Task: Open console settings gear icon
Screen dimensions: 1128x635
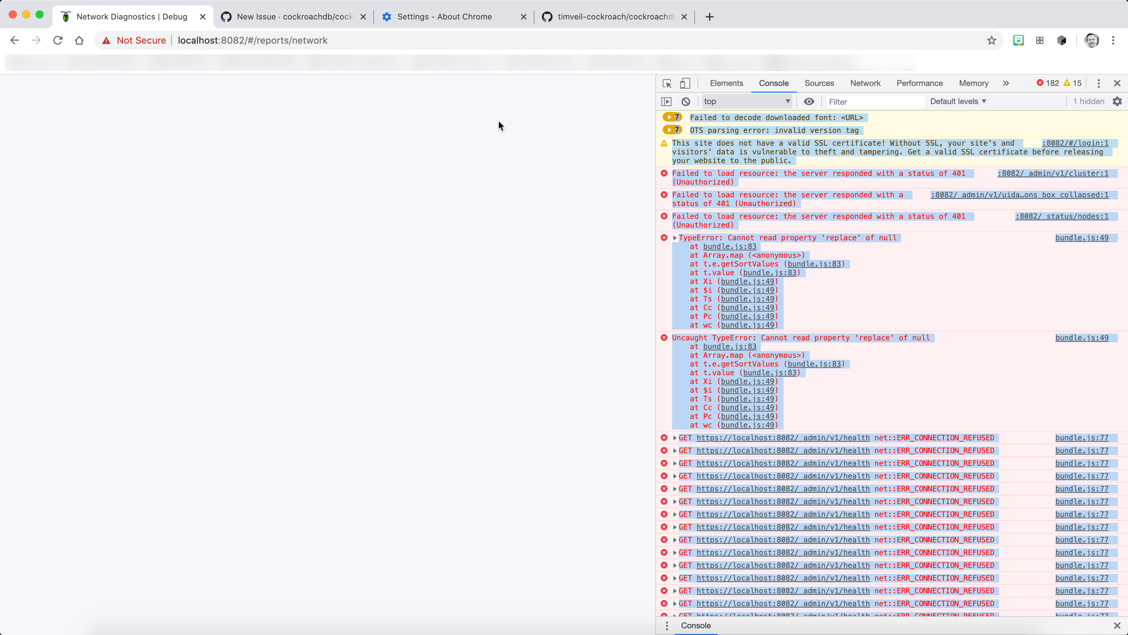Action: [x=1117, y=102]
